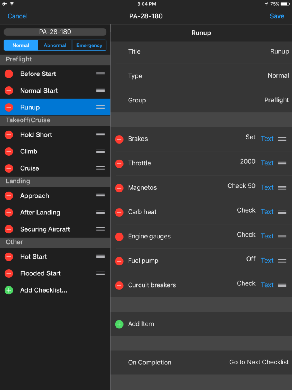Image resolution: width=292 pixels, height=390 pixels.
Task: Edit the Throttle value 2000
Action: [x=248, y=161]
